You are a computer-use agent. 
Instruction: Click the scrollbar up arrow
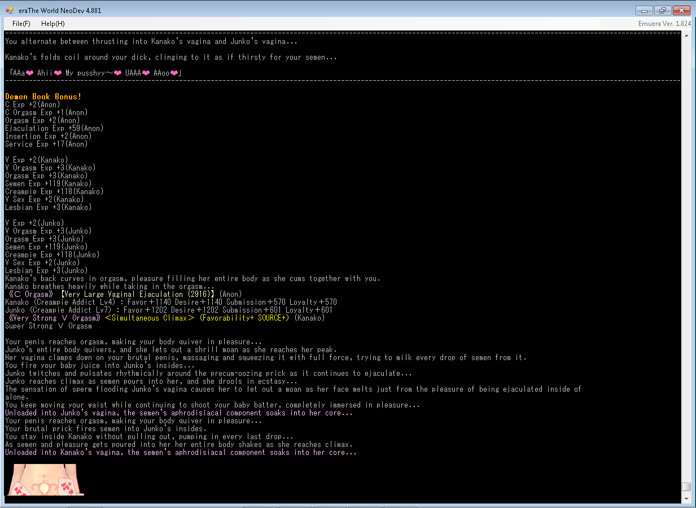[x=686, y=36]
